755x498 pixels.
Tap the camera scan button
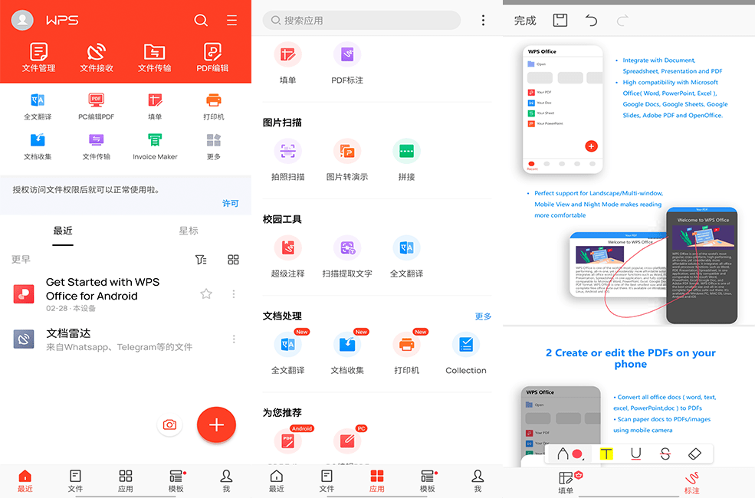[x=169, y=425]
